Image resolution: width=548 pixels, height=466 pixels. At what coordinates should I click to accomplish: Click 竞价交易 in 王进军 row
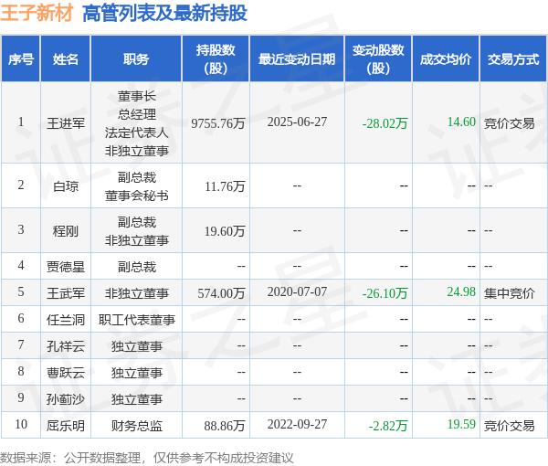coord(510,123)
